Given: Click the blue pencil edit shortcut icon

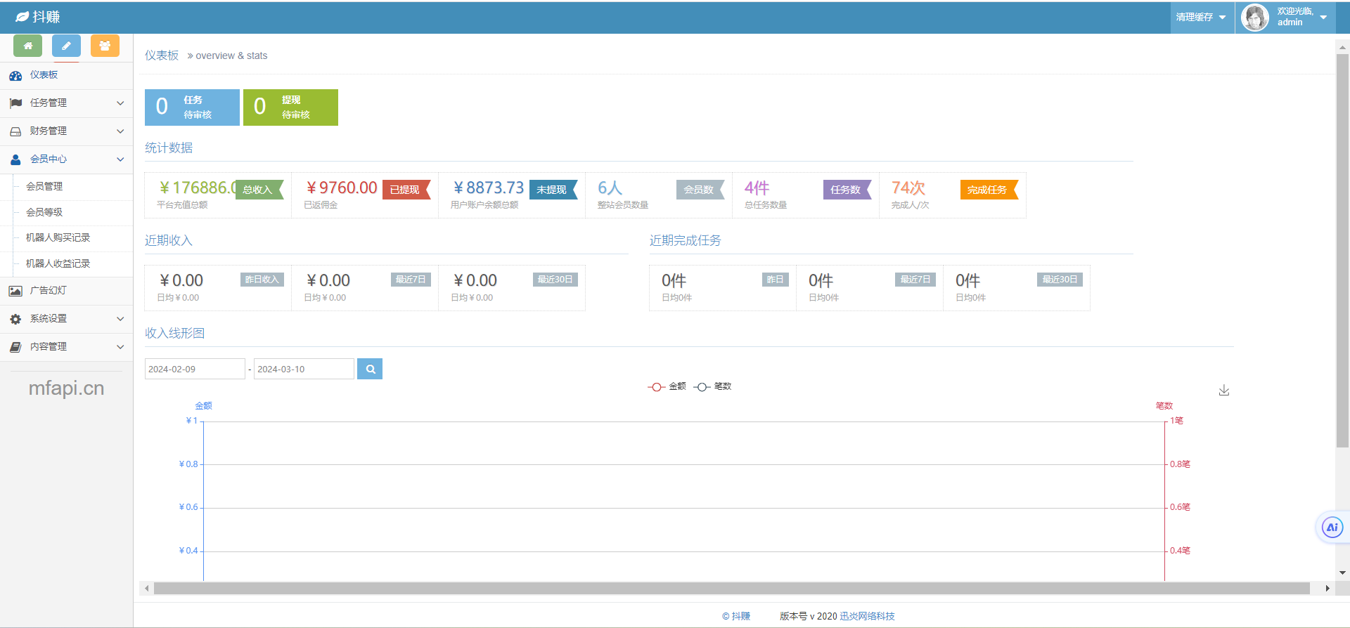Looking at the screenshot, I should pyautogui.click(x=66, y=46).
